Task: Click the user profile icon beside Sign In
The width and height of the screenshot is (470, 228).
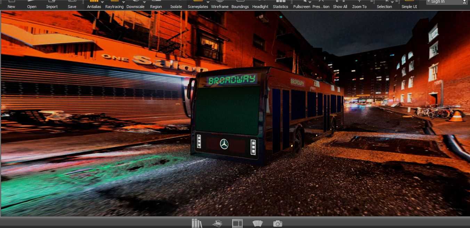Action: click(464, 2)
